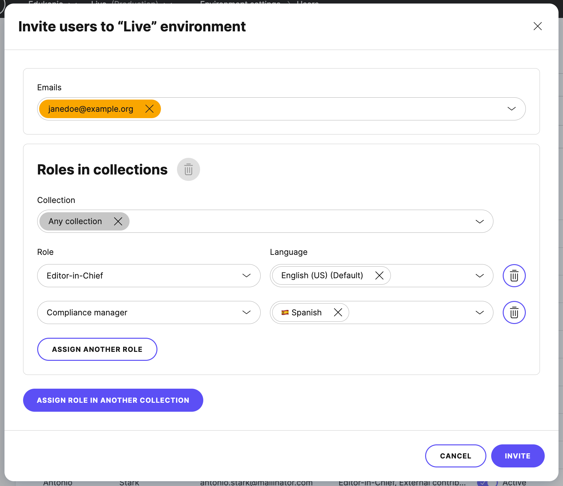Delete the Editor-in-Chief role row
563x486 pixels.
click(x=514, y=275)
